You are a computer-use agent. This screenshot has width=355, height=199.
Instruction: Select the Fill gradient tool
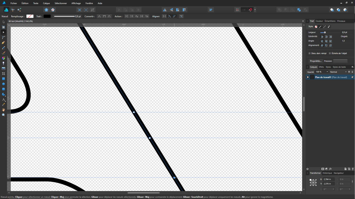pos(4,58)
